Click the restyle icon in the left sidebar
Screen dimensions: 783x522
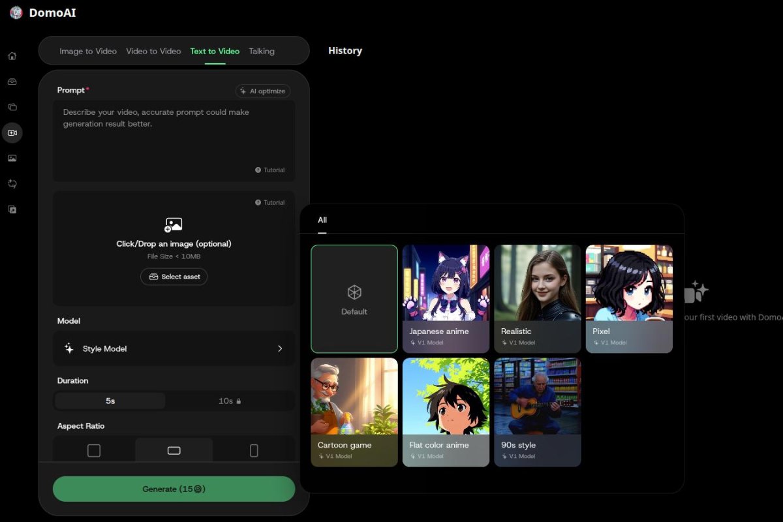click(x=12, y=183)
